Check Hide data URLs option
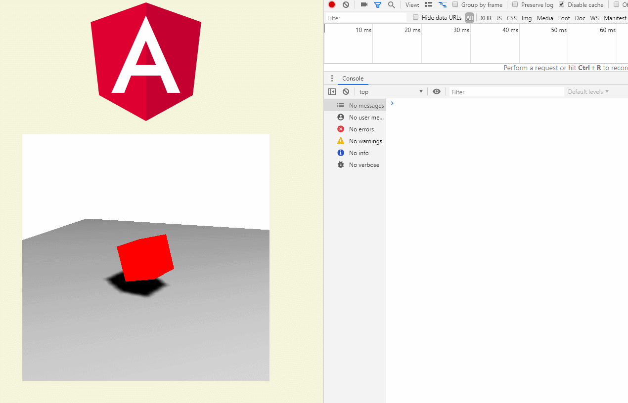Image resolution: width=628 pixels, height=403 pixels. pyautogui.click(x=415, y=17)
